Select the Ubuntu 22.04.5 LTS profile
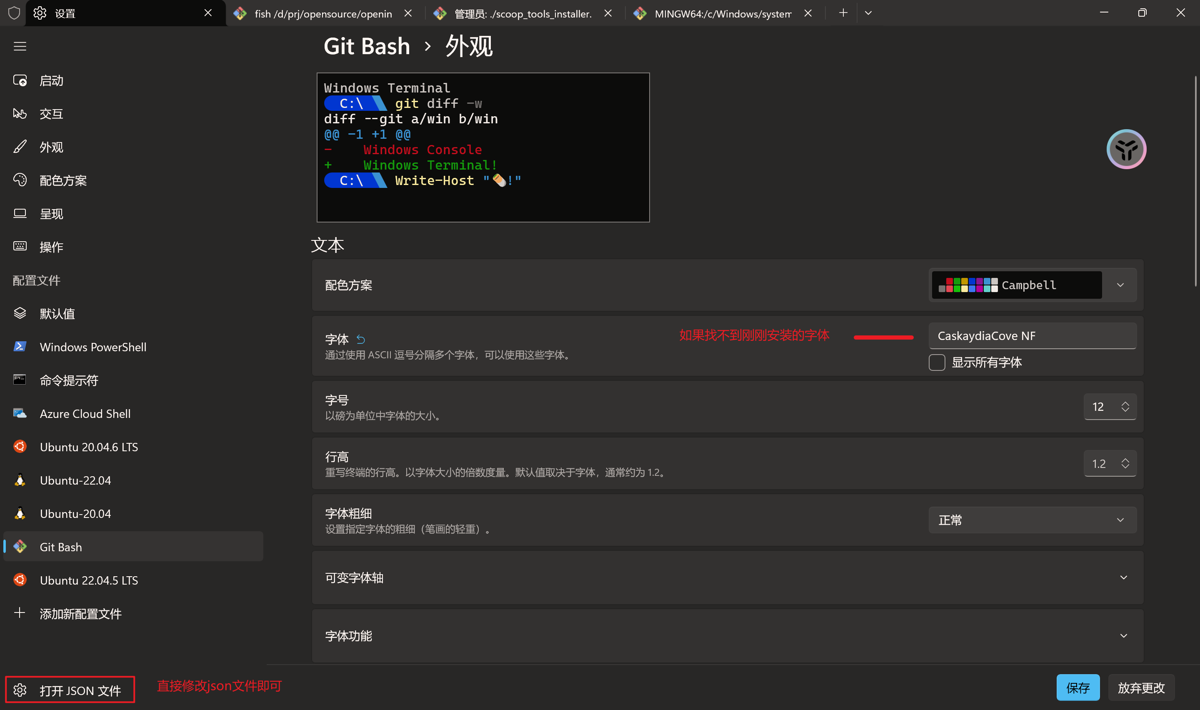 click(x=133, y=580)
